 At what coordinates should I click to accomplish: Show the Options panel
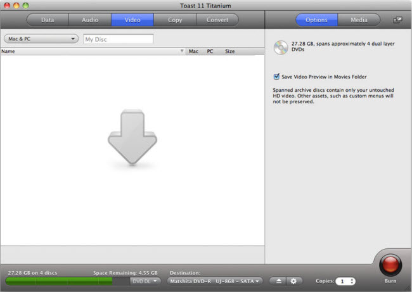point(317,20)
